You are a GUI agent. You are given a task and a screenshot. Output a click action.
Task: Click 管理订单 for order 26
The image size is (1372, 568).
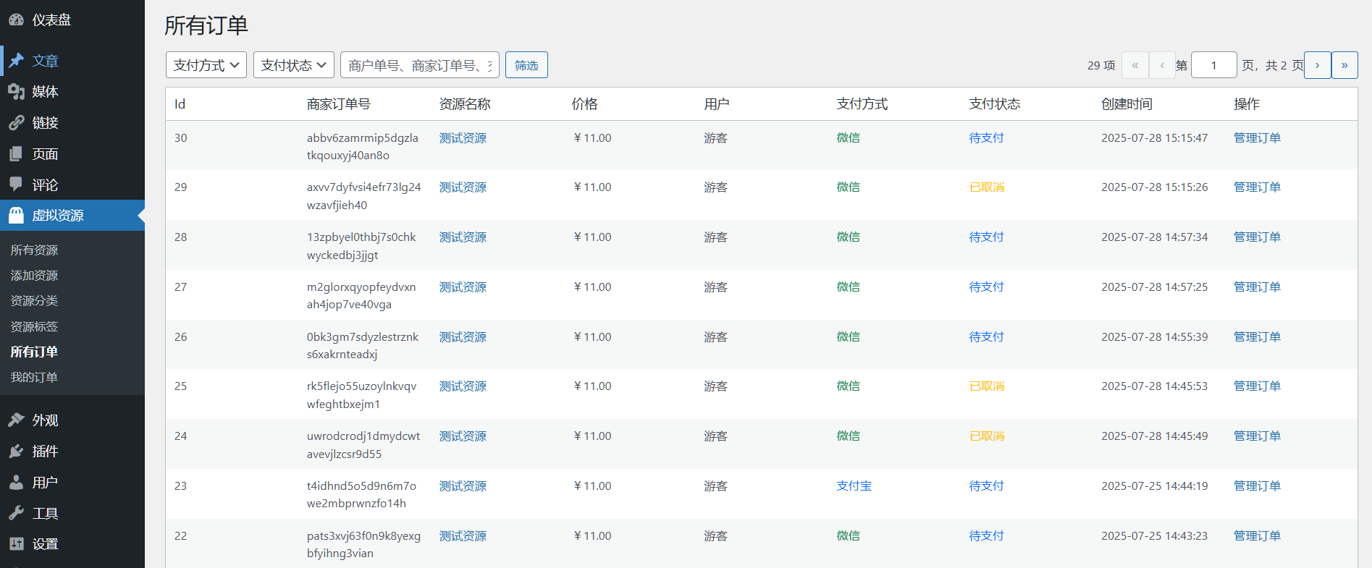click(x=1257, y=336)
